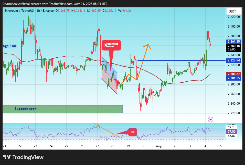Click the blue 2,361.85 price label
The image size is (245, 165).
(233, 42)
